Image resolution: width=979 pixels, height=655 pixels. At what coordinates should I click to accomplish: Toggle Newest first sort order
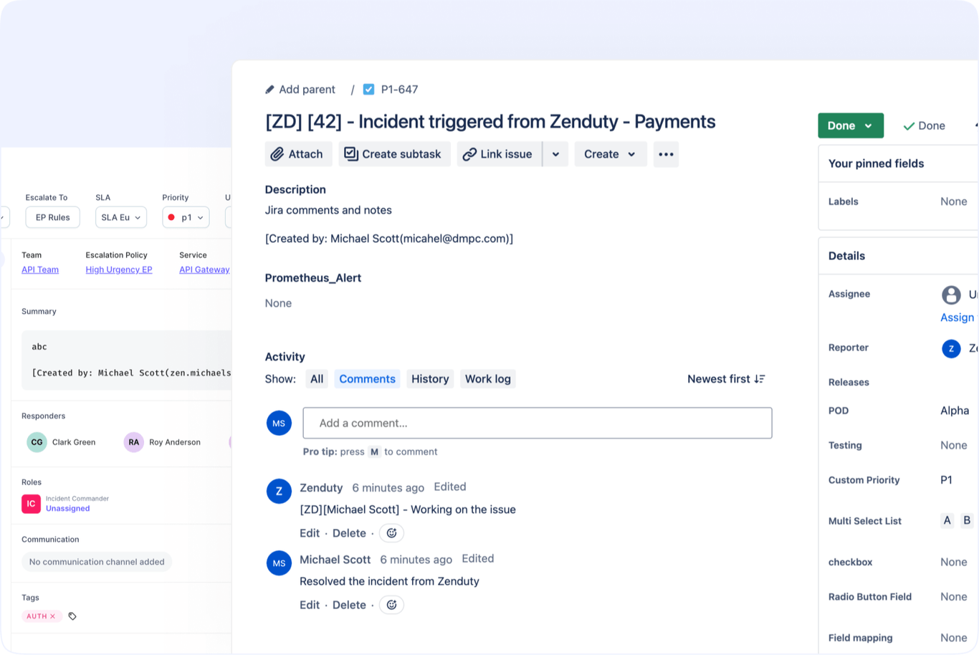(x=726, y=378)
